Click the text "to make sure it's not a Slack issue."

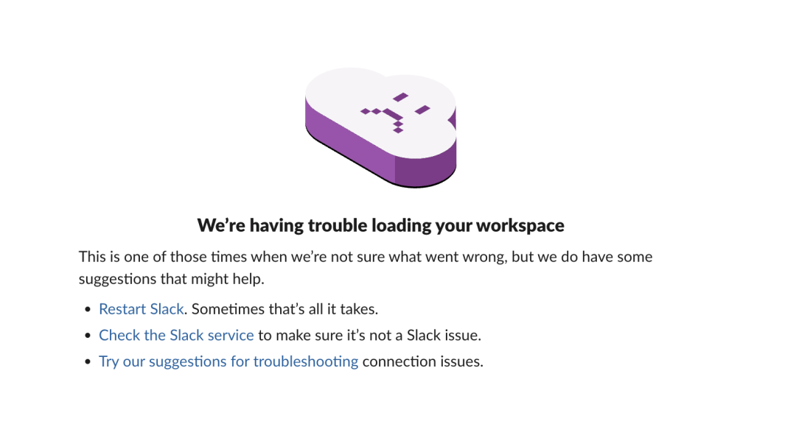tap(369, 336)
